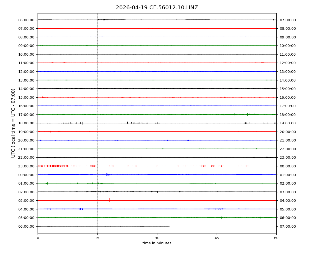
Task: Click the right-axis 03:00:00 local time label
Action: point(288,192)
